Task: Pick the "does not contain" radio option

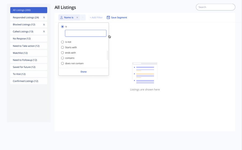Action: click(x=62, y=64)
